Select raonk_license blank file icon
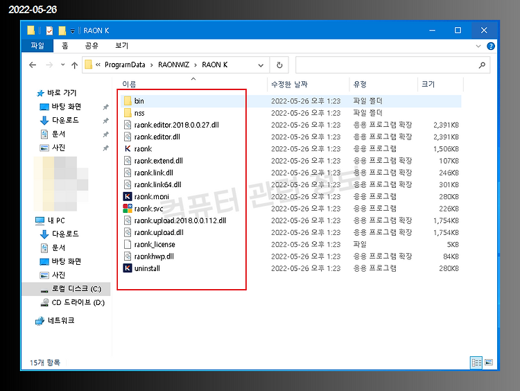Viewport: 520px width, 391px height. tap(128, 244)
